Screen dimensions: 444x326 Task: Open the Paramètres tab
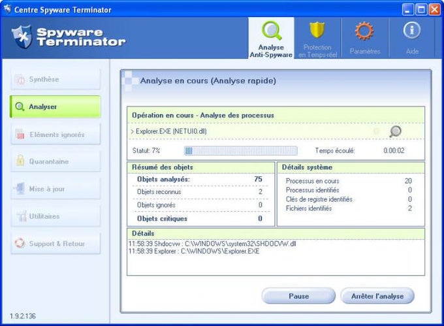(x=365, y=38)
